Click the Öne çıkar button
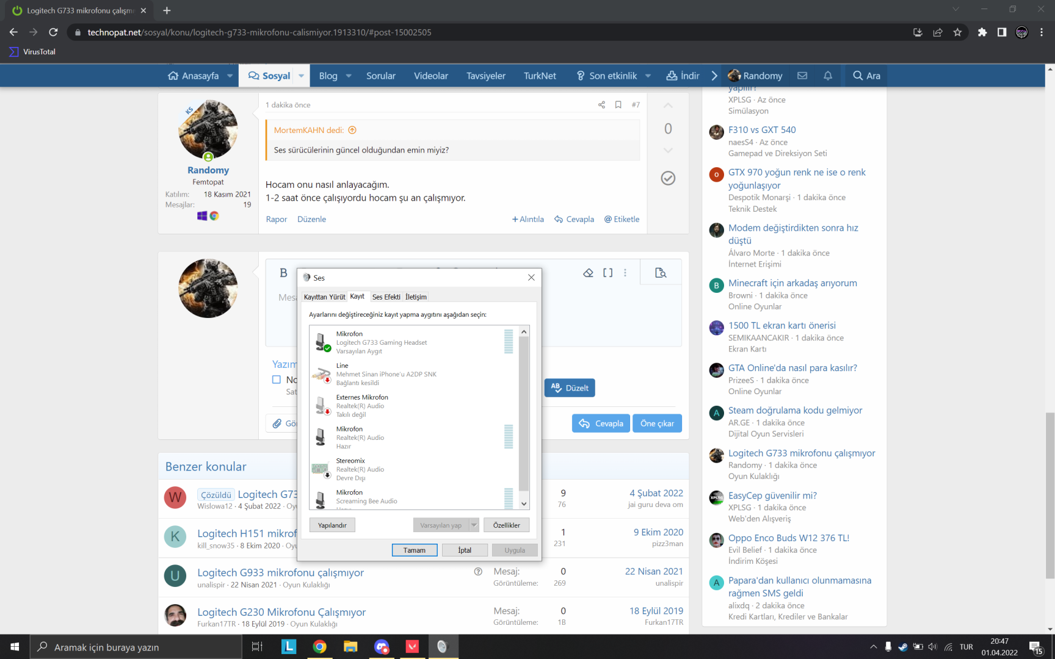Screen dimensions: 1055x659 click(x=658, y=423)
